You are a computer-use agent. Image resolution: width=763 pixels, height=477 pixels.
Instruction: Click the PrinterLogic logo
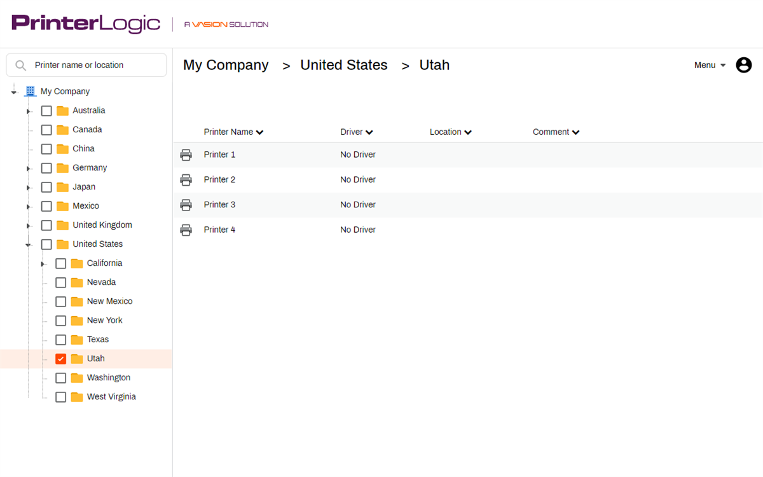[x=86, y=24]
